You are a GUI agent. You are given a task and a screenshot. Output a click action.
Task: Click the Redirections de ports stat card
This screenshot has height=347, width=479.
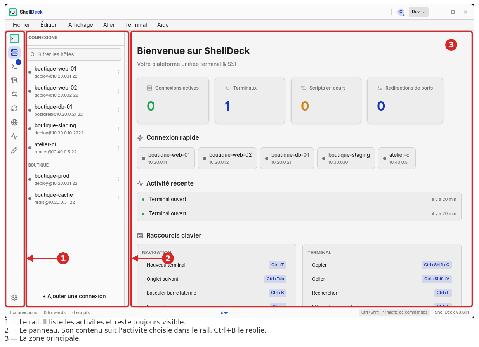[405, 101]
